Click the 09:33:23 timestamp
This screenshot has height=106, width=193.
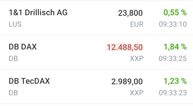pos(173,93)
